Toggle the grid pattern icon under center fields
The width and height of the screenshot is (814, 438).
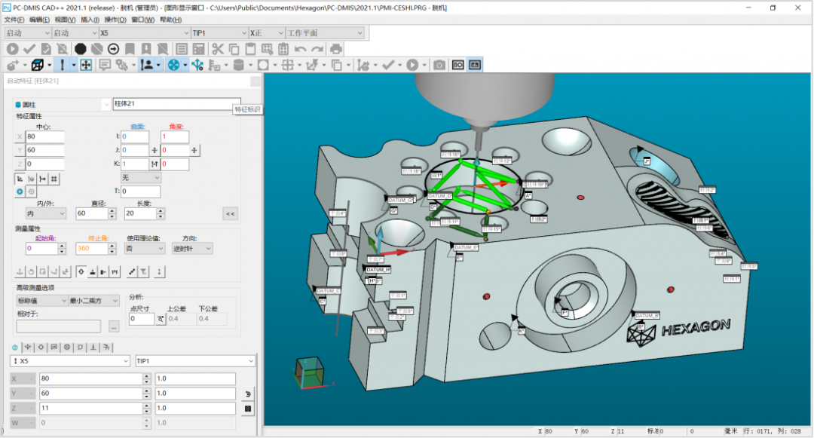54,179
